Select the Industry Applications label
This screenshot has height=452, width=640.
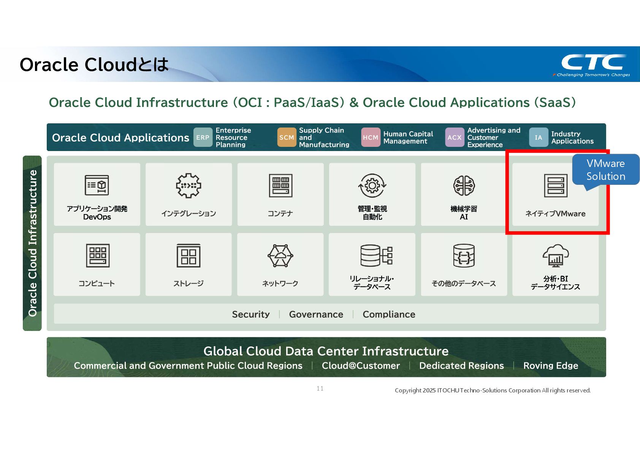(x=572, y=137)
